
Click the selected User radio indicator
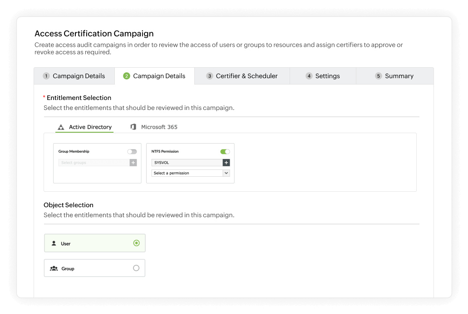pyautogui.click(x=136, y=243)
